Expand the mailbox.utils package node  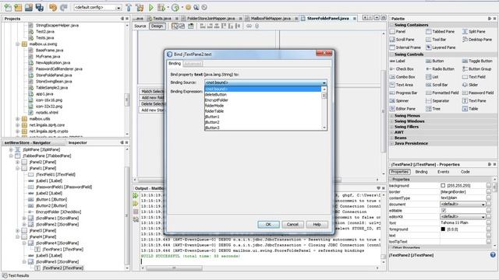coord(18,119)
